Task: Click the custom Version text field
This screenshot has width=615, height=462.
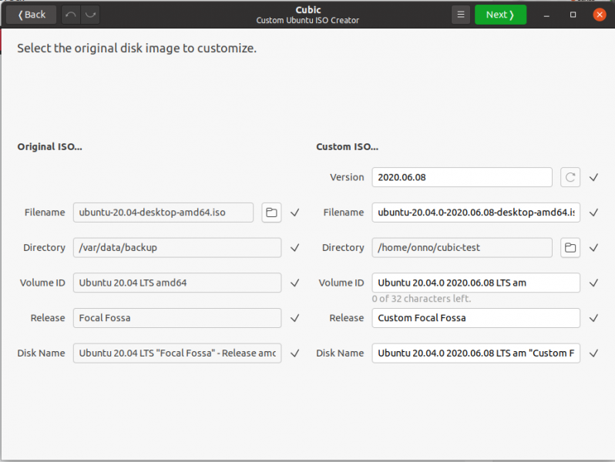Action: 462,177
